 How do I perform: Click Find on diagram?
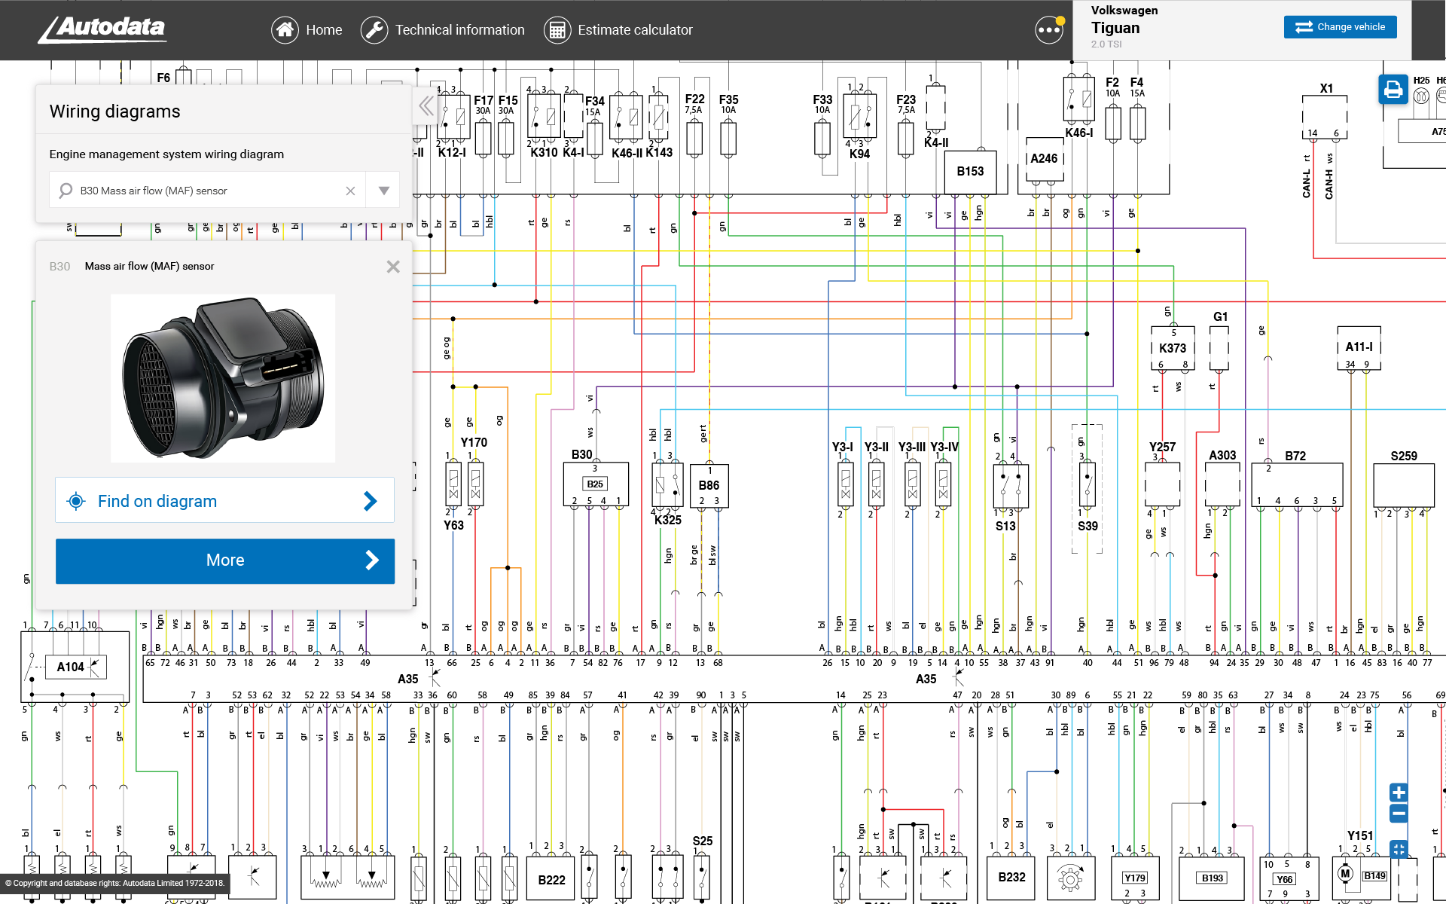point(224,501)
